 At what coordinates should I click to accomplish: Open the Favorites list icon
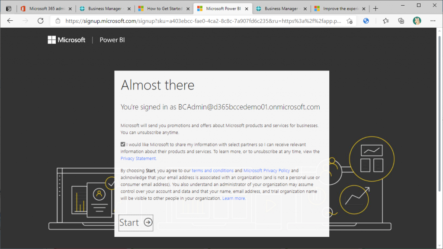click(385, 21)
